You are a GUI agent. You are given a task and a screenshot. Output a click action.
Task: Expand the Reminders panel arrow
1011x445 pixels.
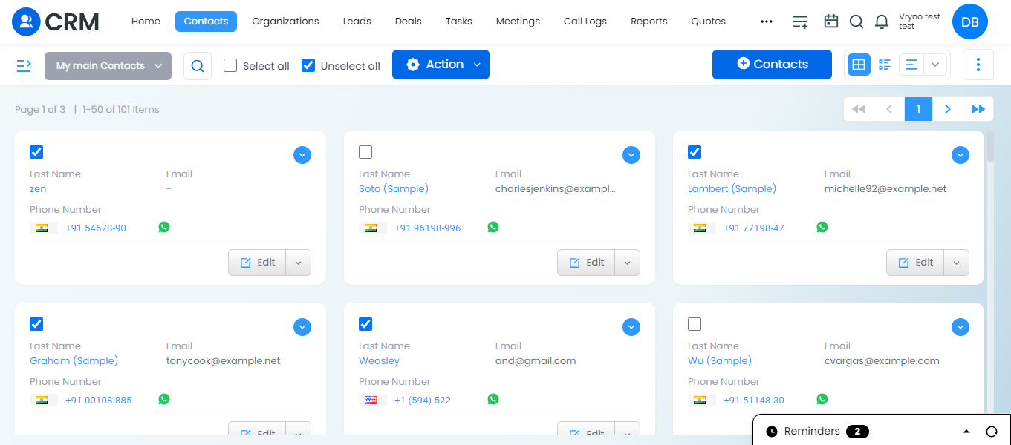coord(966,432)
